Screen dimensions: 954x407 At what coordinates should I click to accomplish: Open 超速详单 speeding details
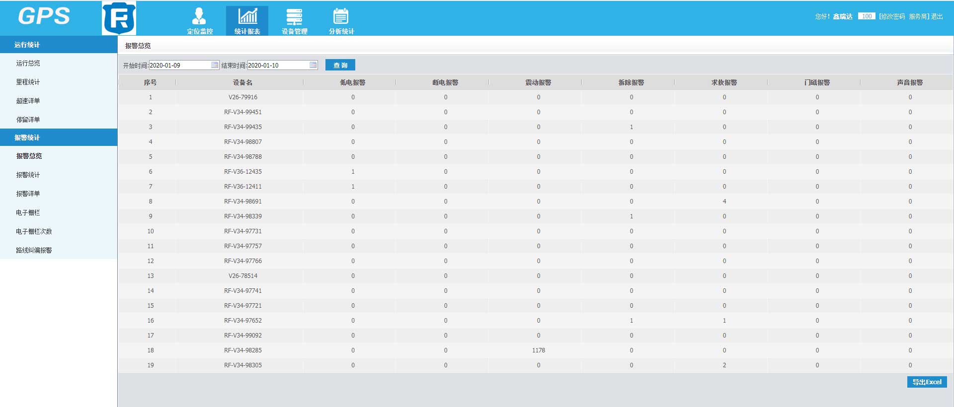(28, 101)
